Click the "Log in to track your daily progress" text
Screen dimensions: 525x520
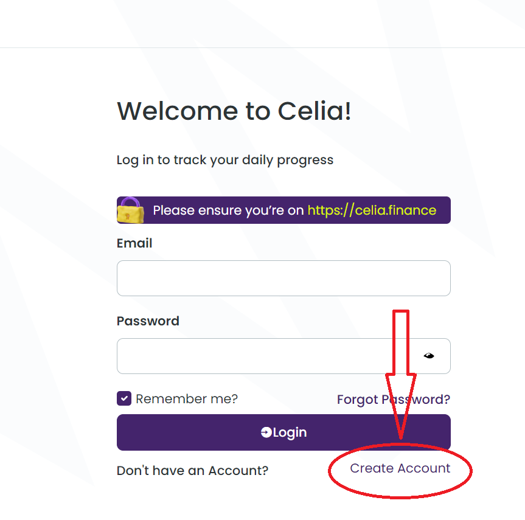(x=225, y=160)
